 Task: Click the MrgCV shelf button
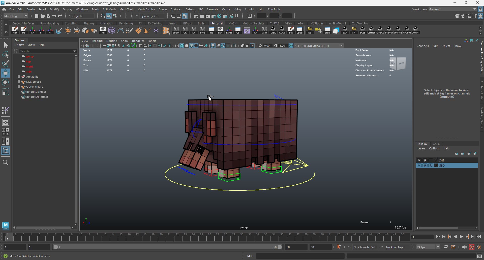pyautogui.click(x=380, y=30)
